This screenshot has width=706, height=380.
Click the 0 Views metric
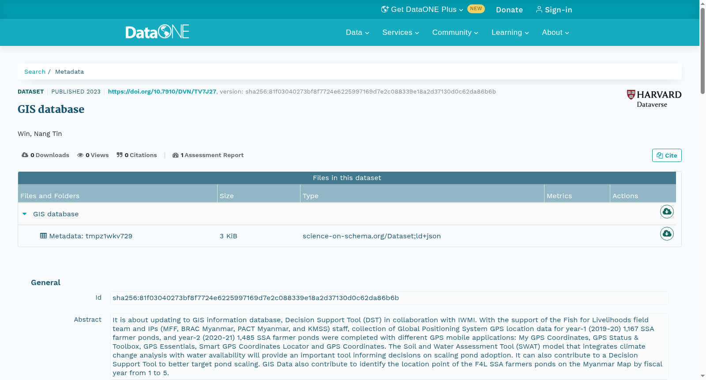point(93,155)
